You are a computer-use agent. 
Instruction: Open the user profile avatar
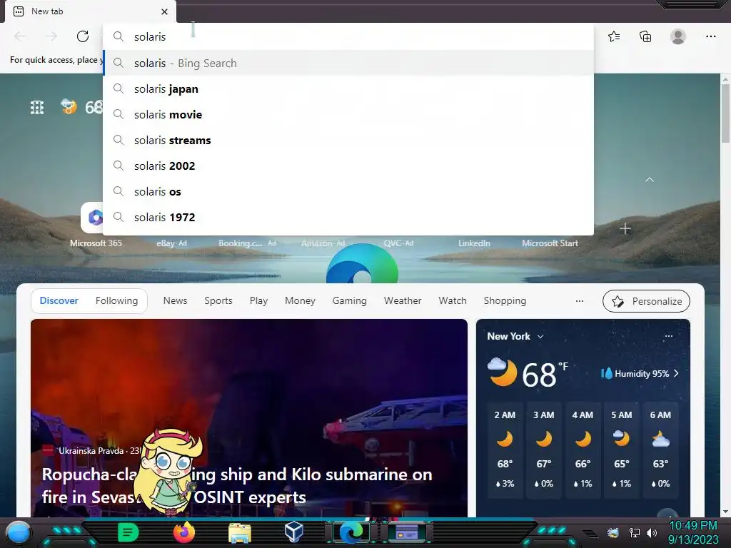tap(678, 36)
